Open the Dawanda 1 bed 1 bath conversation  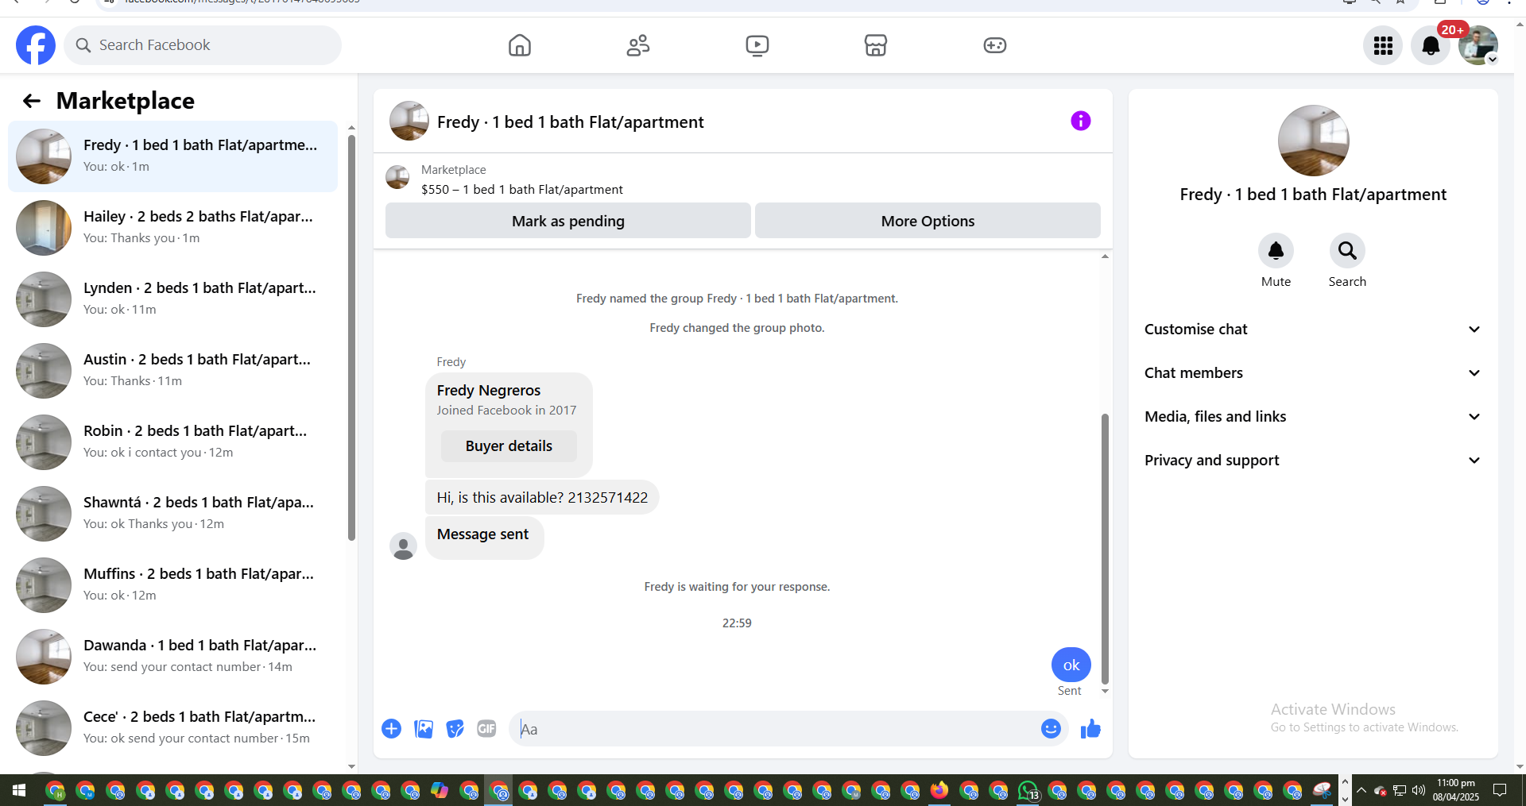tap(172, 657)
